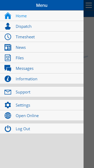Screen dimensions: 94x168
Task: Click the Support envelope icon
Action: coord(8,92)
